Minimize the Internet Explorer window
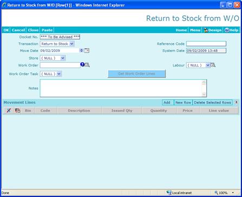242x197 pixels. pyautogui.click(x=223, y=5)
